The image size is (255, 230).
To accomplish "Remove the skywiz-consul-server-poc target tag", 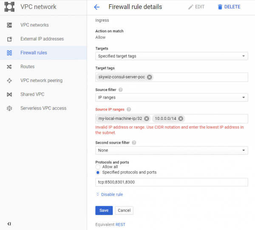I will point(150,77).
